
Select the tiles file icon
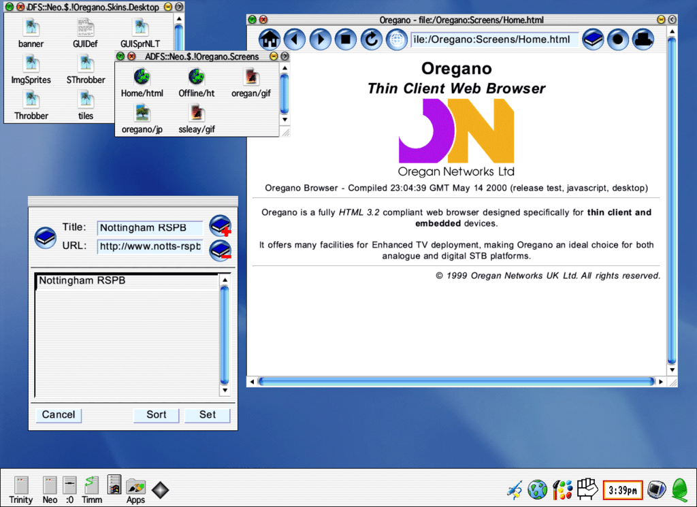pos(85,105)
